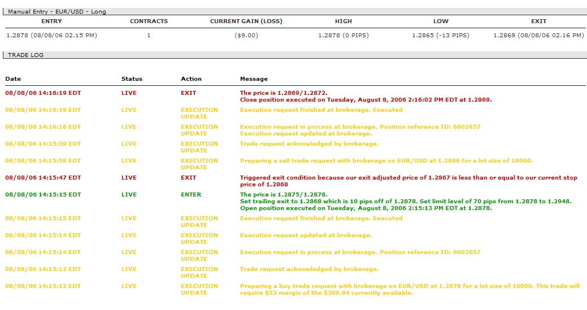Click the HIGH column header
Screen dimensions: 587x310
(343, 21)
